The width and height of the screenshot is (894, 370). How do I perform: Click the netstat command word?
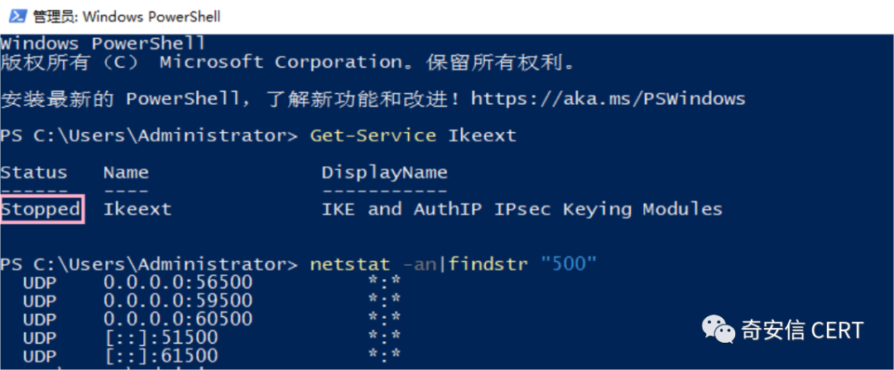tap(350, 265)
